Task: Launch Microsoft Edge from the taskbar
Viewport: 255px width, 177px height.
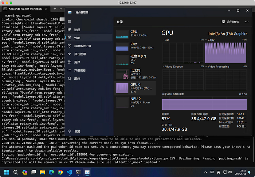Action: click(51, 172)
